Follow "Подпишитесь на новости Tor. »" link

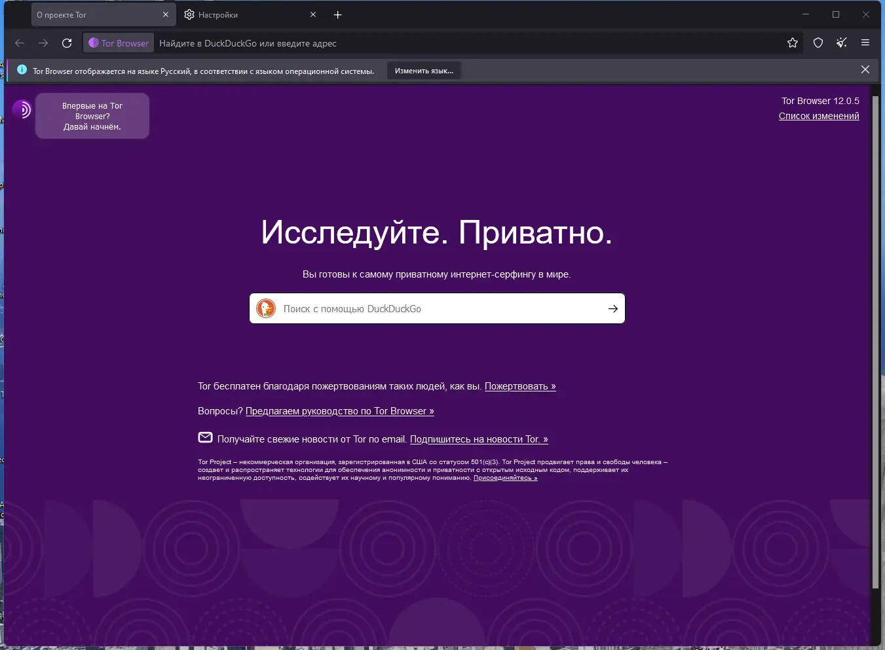point(479,439)
